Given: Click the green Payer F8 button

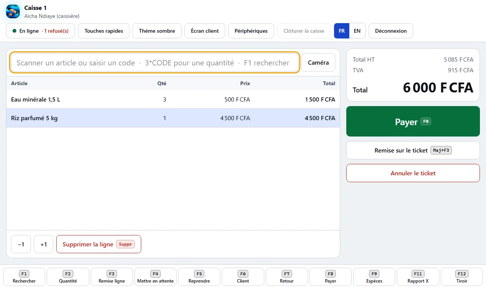Looking at the screenshot, I should coord(413,122).
